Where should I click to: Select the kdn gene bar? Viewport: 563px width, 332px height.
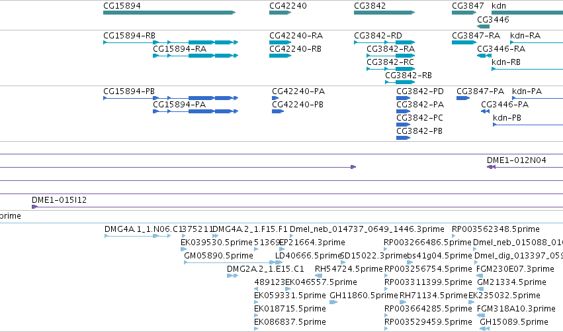point(527,13)
